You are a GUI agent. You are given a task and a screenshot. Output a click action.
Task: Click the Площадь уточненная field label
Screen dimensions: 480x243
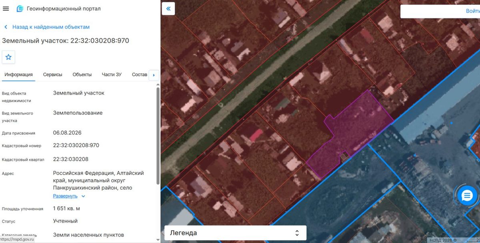pyautogui.click(x=22, y=209)
